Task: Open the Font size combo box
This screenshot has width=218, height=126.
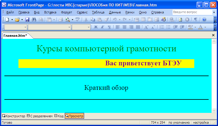Action: click(81, 27)
